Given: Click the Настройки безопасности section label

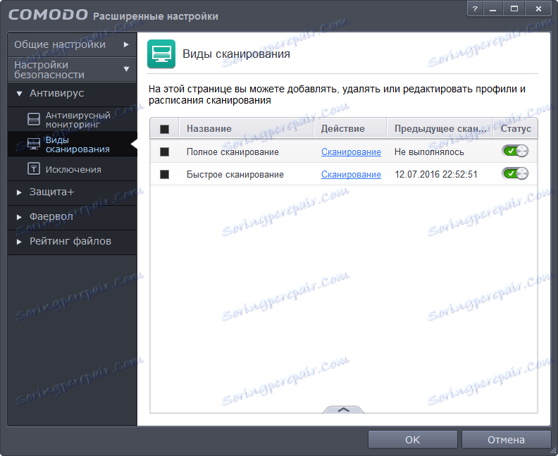Looking at the screenshot, I should click(49, 70).
